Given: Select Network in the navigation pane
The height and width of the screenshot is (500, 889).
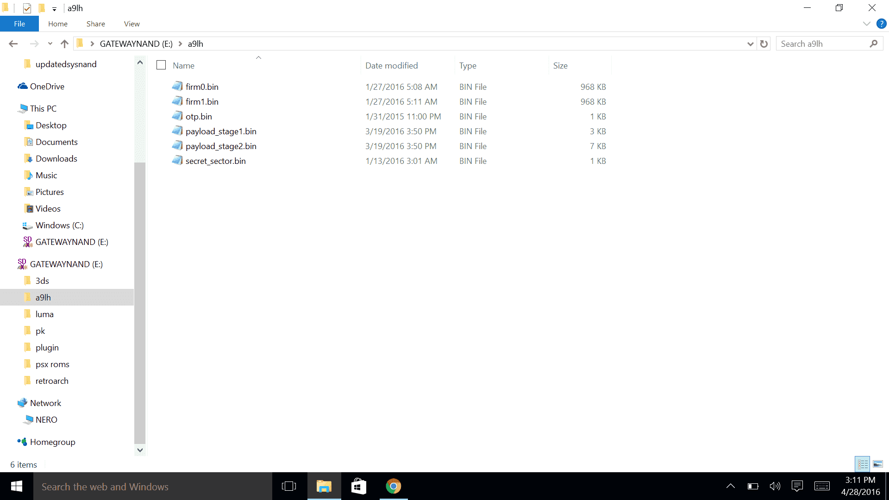Looking at the screenshot, I should pos(45,403).
